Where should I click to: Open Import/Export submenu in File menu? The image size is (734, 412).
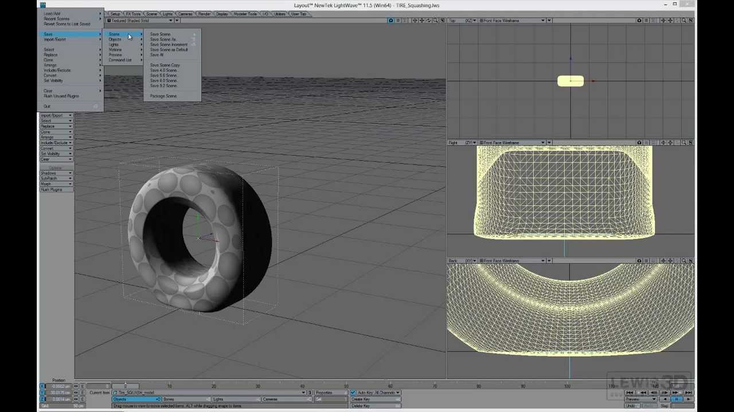(x=70, y=39)
